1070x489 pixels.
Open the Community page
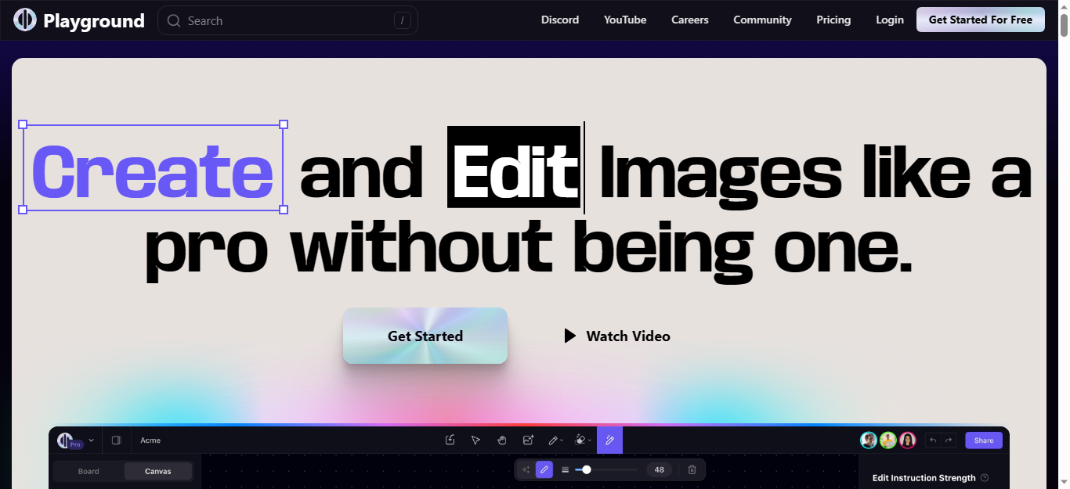[x=762, y=20]
